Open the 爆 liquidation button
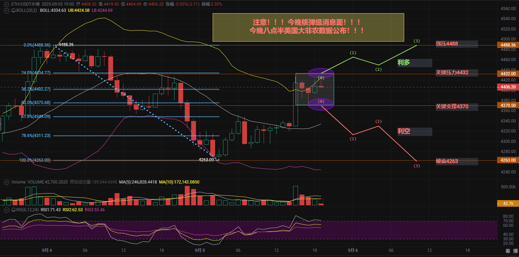 pos(515,251)
